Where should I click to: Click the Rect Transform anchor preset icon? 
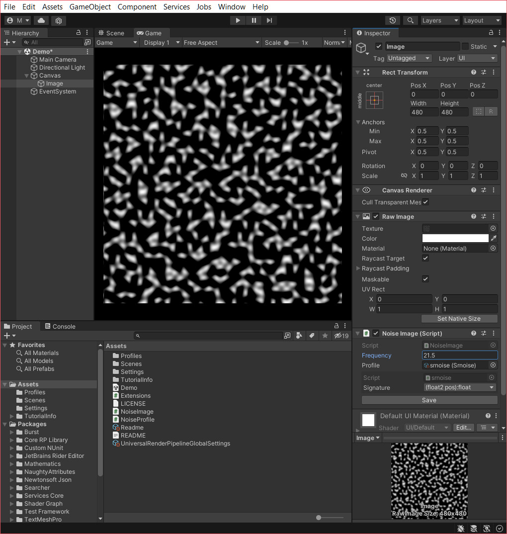tap(374, 100)
